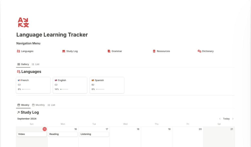Viewport: 251px width, 147px height.
Task: Click the Ressources stack icon
Action: 154,51
